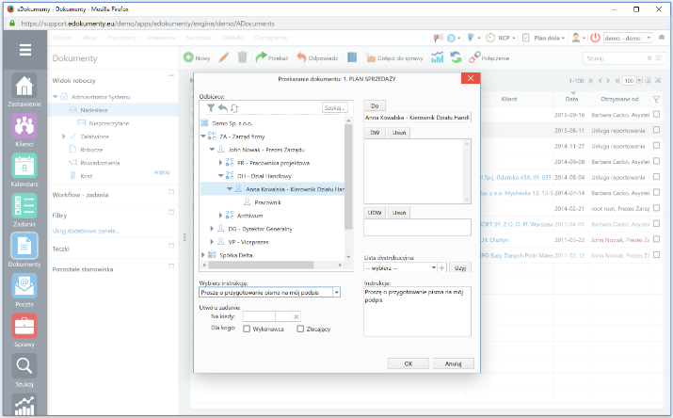
Task: Click the red power logout icon
Action: point(595,37)
